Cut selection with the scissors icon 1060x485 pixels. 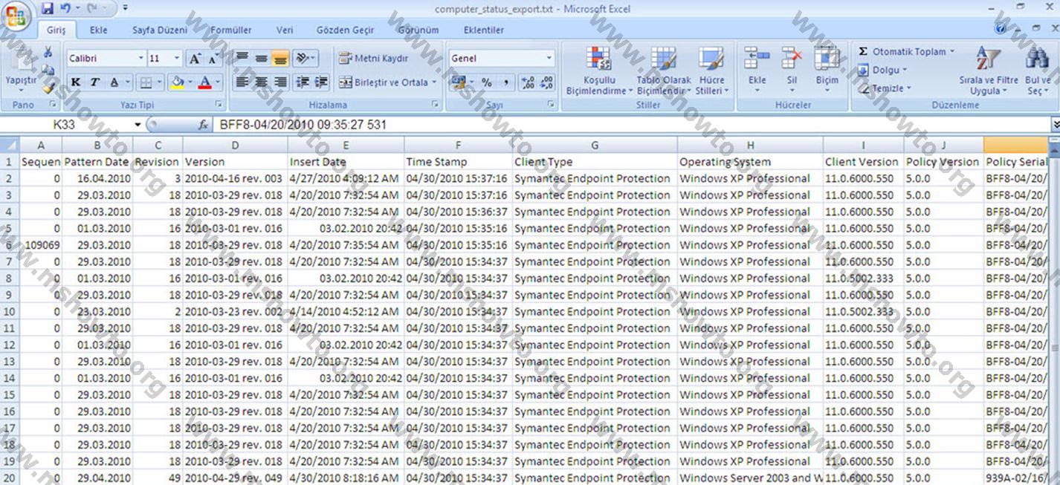point(48,52)
